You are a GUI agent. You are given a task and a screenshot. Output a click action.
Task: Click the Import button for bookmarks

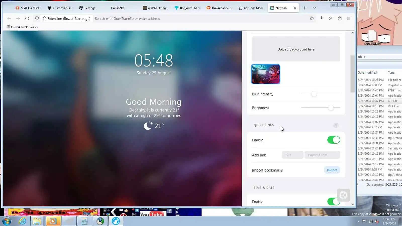[332, 170]
